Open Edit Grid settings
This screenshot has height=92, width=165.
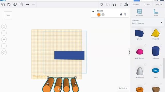[x=123, y=88]
